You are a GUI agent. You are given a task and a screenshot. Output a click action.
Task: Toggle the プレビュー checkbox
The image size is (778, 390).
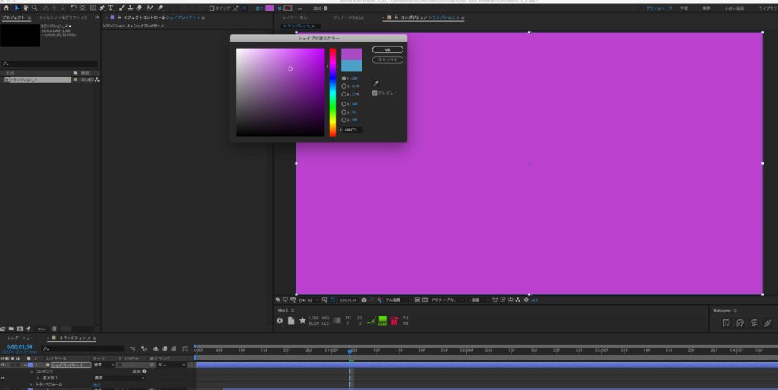pyautogui.click(x=375, y=93)
